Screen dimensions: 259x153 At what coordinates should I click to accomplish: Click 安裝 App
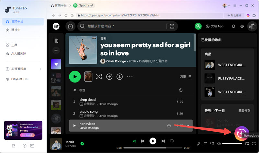click(215, 26)
